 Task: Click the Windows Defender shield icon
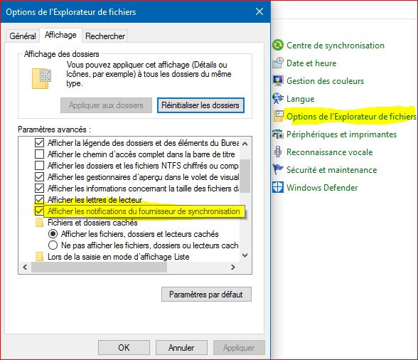click(278, 187)
